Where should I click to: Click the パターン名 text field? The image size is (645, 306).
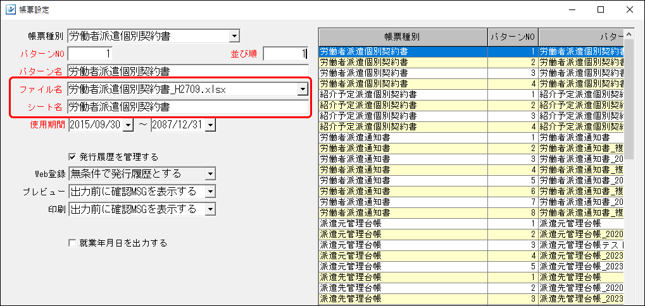pyautogui.click(x=188, y=71)
